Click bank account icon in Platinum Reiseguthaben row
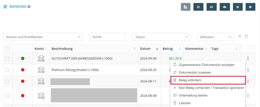Viewport: 260px width, 107px height. point(41,70)
